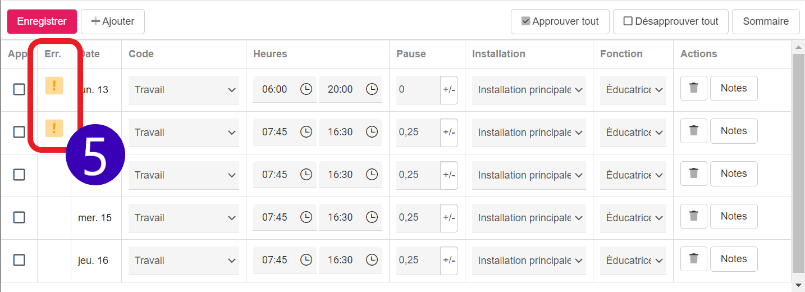Viewport: 805px width, 292px height.
Task: Check the approval box for first row
Action: [19, 89]
